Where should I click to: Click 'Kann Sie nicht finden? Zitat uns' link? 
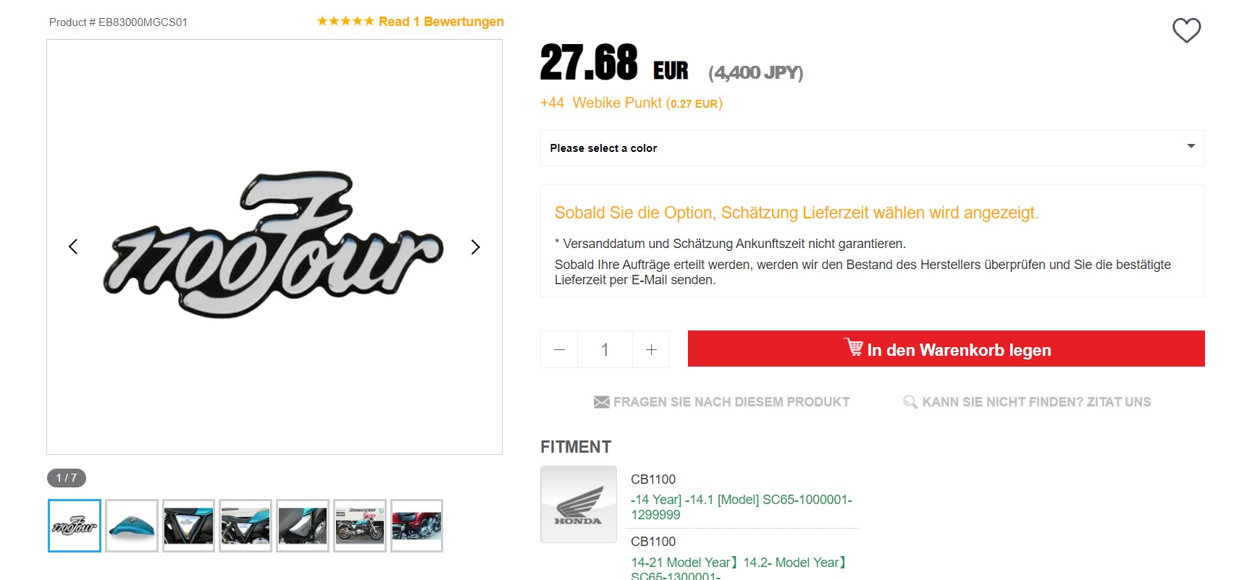tap(1036, 402)
